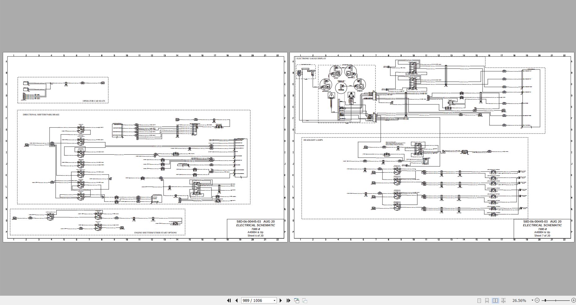Click the zoom out minus button

[x=537, y=300]
